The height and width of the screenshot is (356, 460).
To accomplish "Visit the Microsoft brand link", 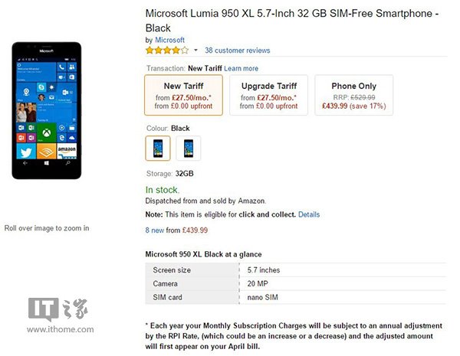I will tap(169, 40).
